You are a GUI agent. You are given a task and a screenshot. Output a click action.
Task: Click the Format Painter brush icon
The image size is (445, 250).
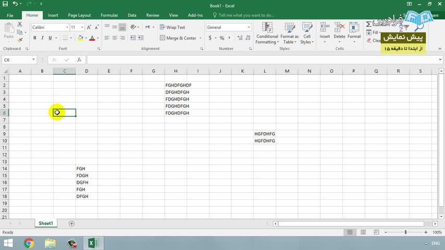click(x=20, y=40)
